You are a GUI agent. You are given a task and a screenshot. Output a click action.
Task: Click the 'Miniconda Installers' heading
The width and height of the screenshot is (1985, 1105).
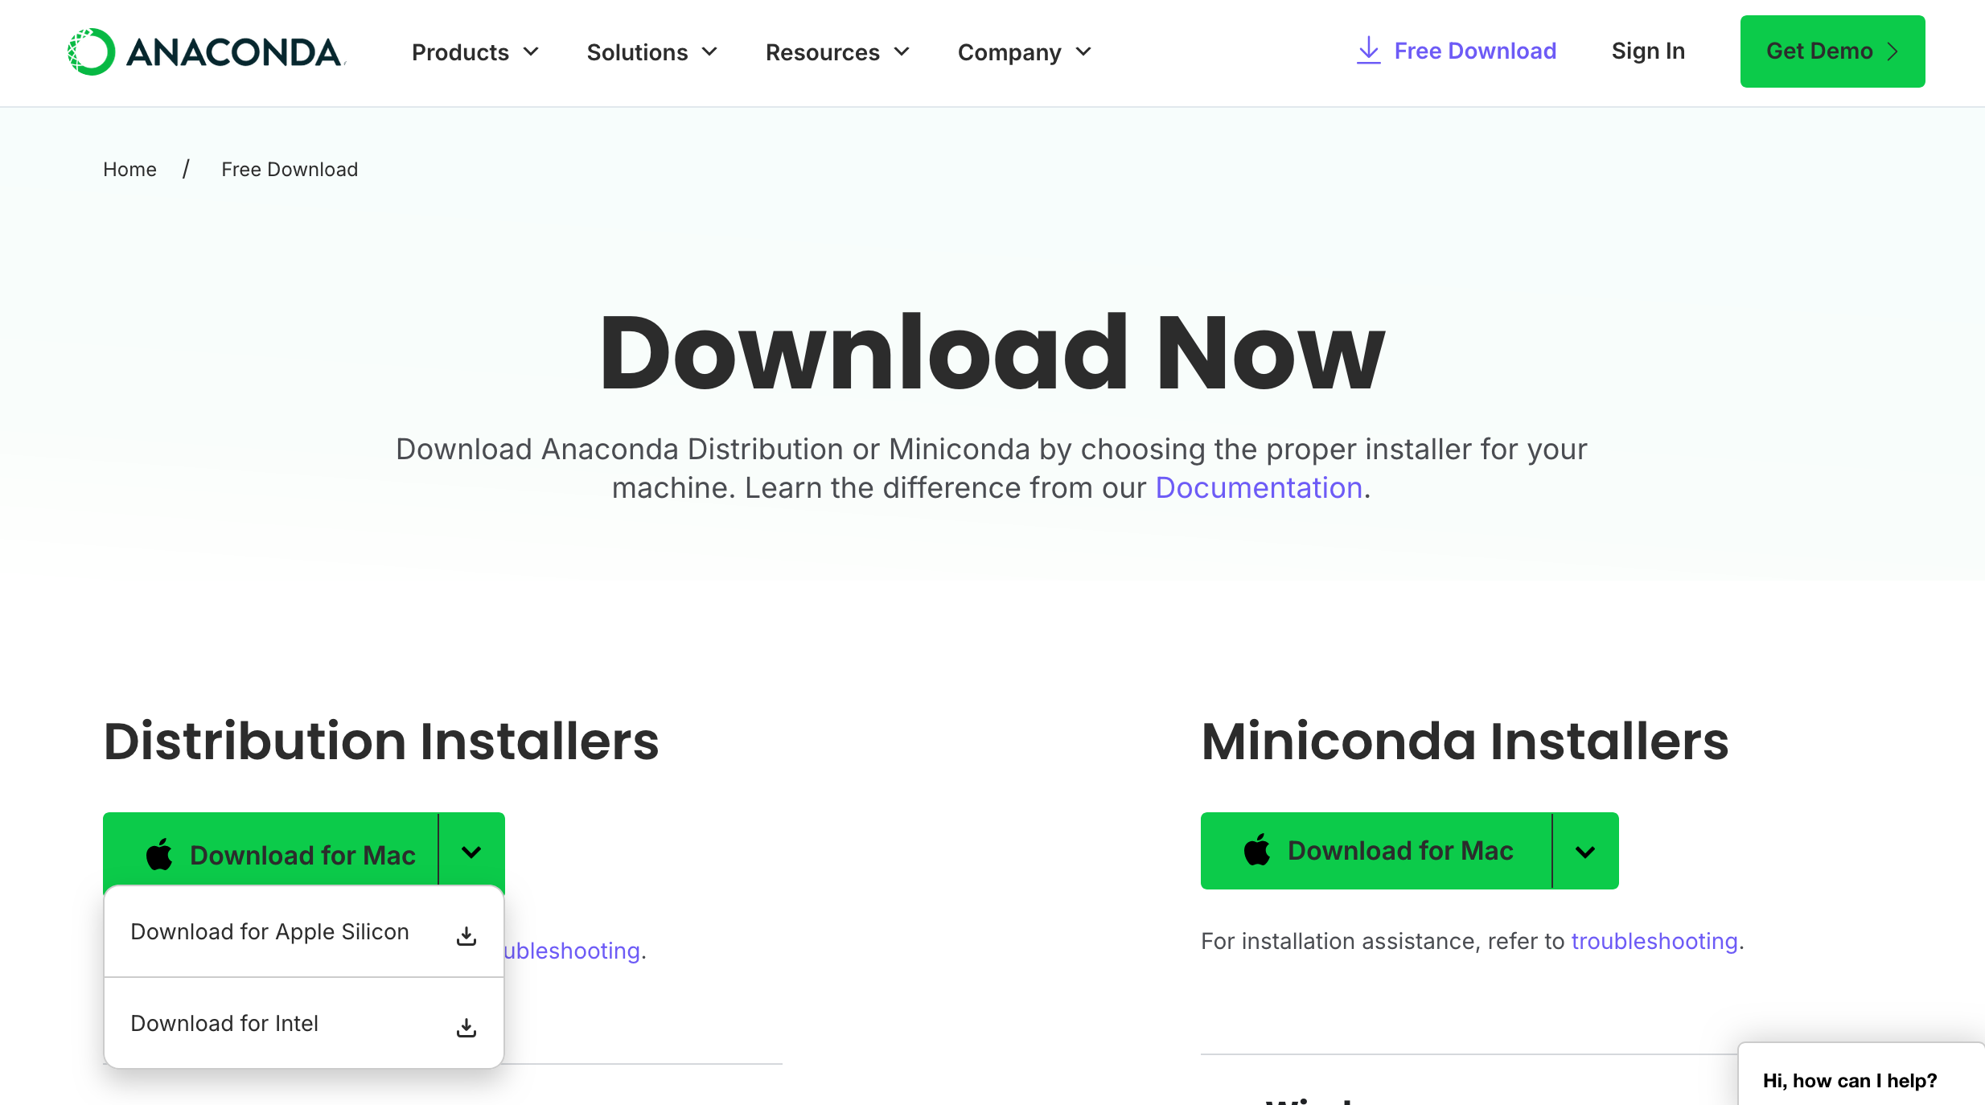pos(1465,741)
